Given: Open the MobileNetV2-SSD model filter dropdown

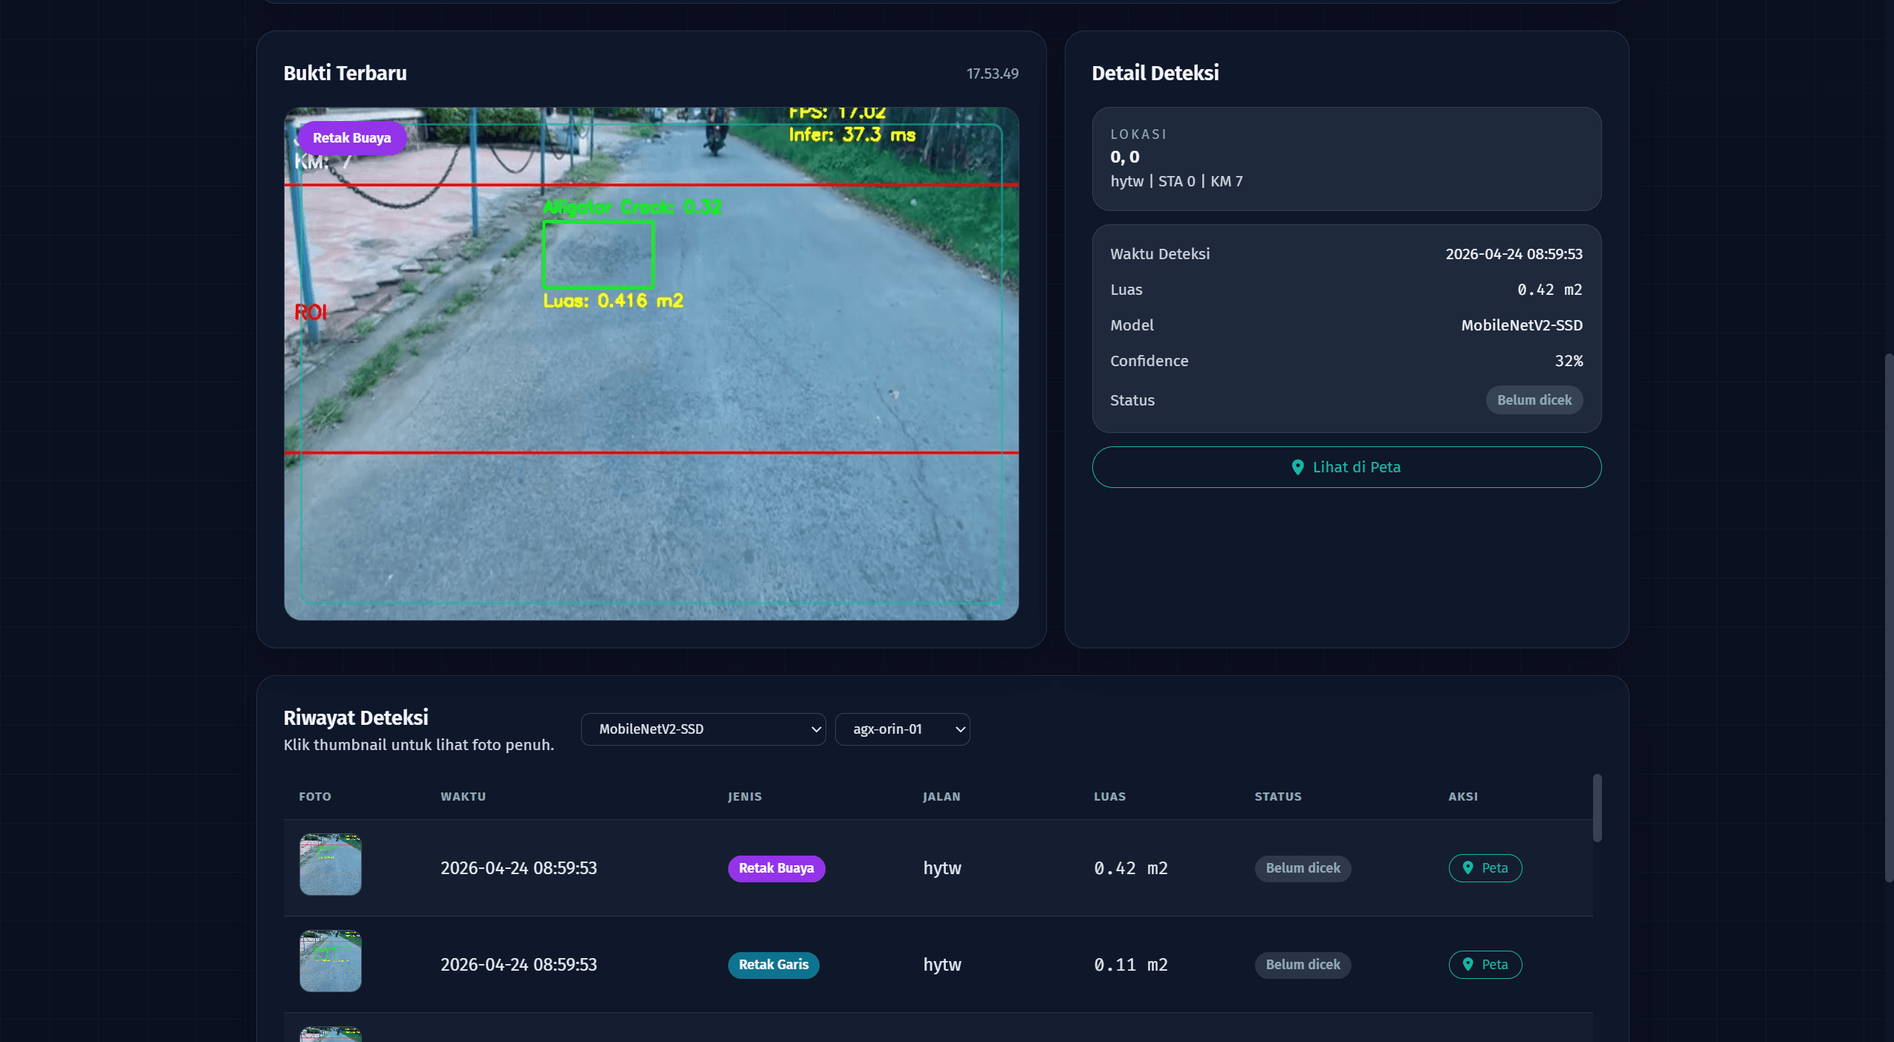Looking at the screenshot, I should 703,729.
